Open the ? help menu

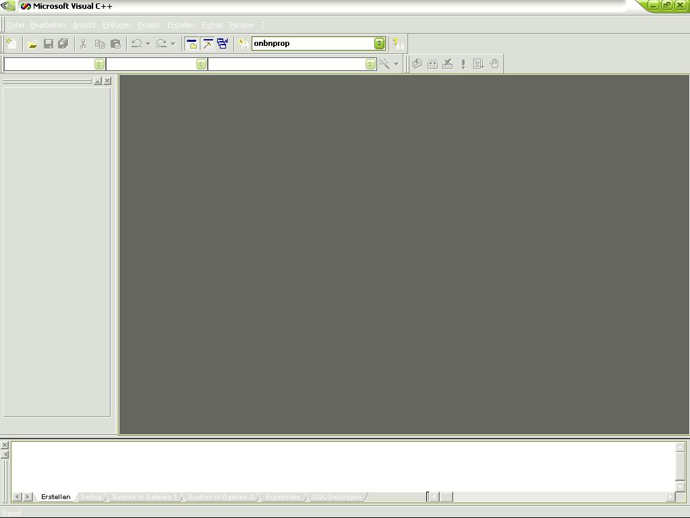(262, 25)
